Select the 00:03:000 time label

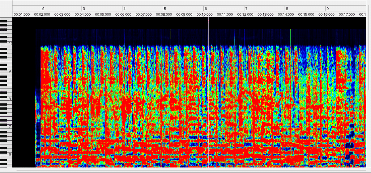tap(62, 14)
